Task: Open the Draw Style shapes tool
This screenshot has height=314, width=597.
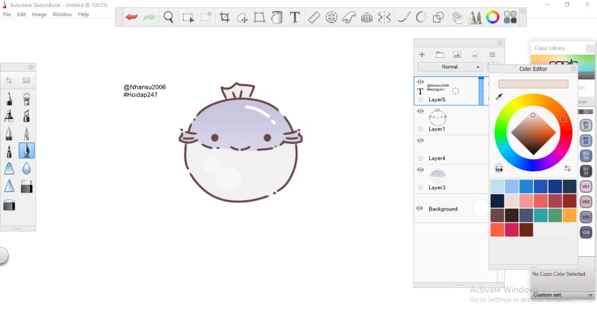Action: pos(438,17)
